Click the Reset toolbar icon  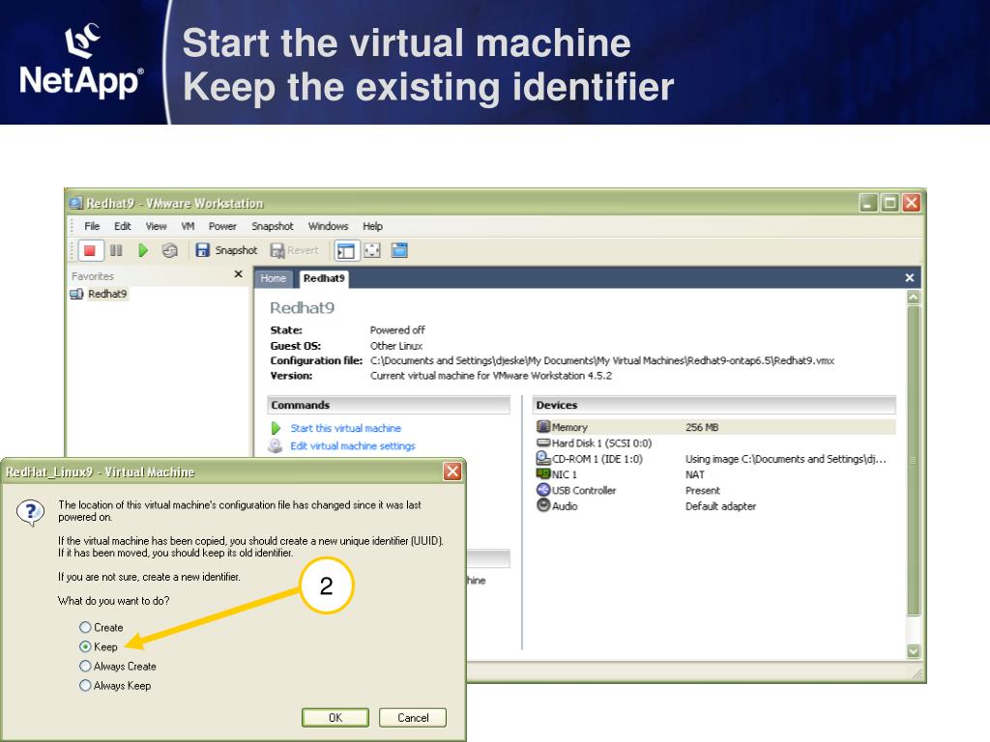pyautogui.click(x=170, y=250)
